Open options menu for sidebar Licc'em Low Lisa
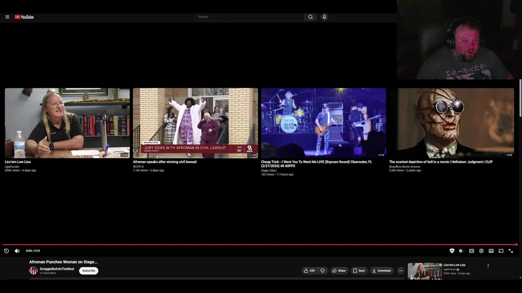Image resolution: width=522 pixels, height=293 pixels. [x=488, y=266]
